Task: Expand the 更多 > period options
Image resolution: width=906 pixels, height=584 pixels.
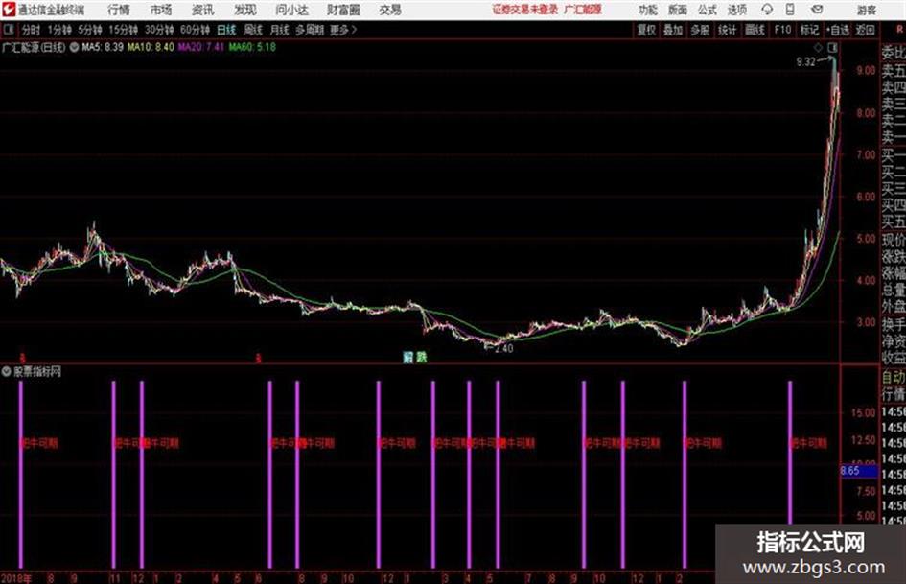Action: pos(343,30)
